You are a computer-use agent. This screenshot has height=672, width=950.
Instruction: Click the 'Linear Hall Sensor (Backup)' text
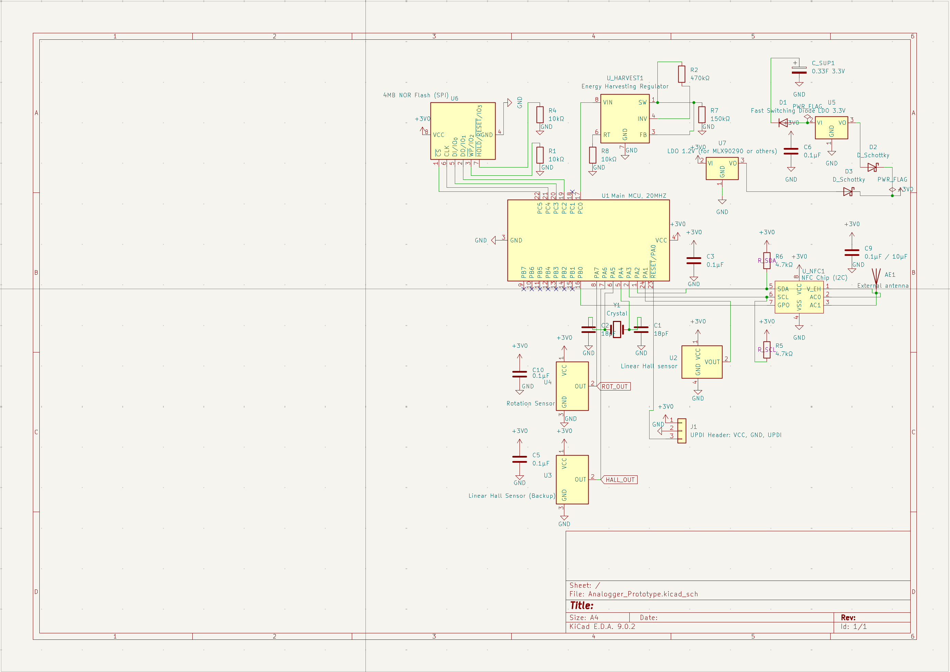pos(512,496)
